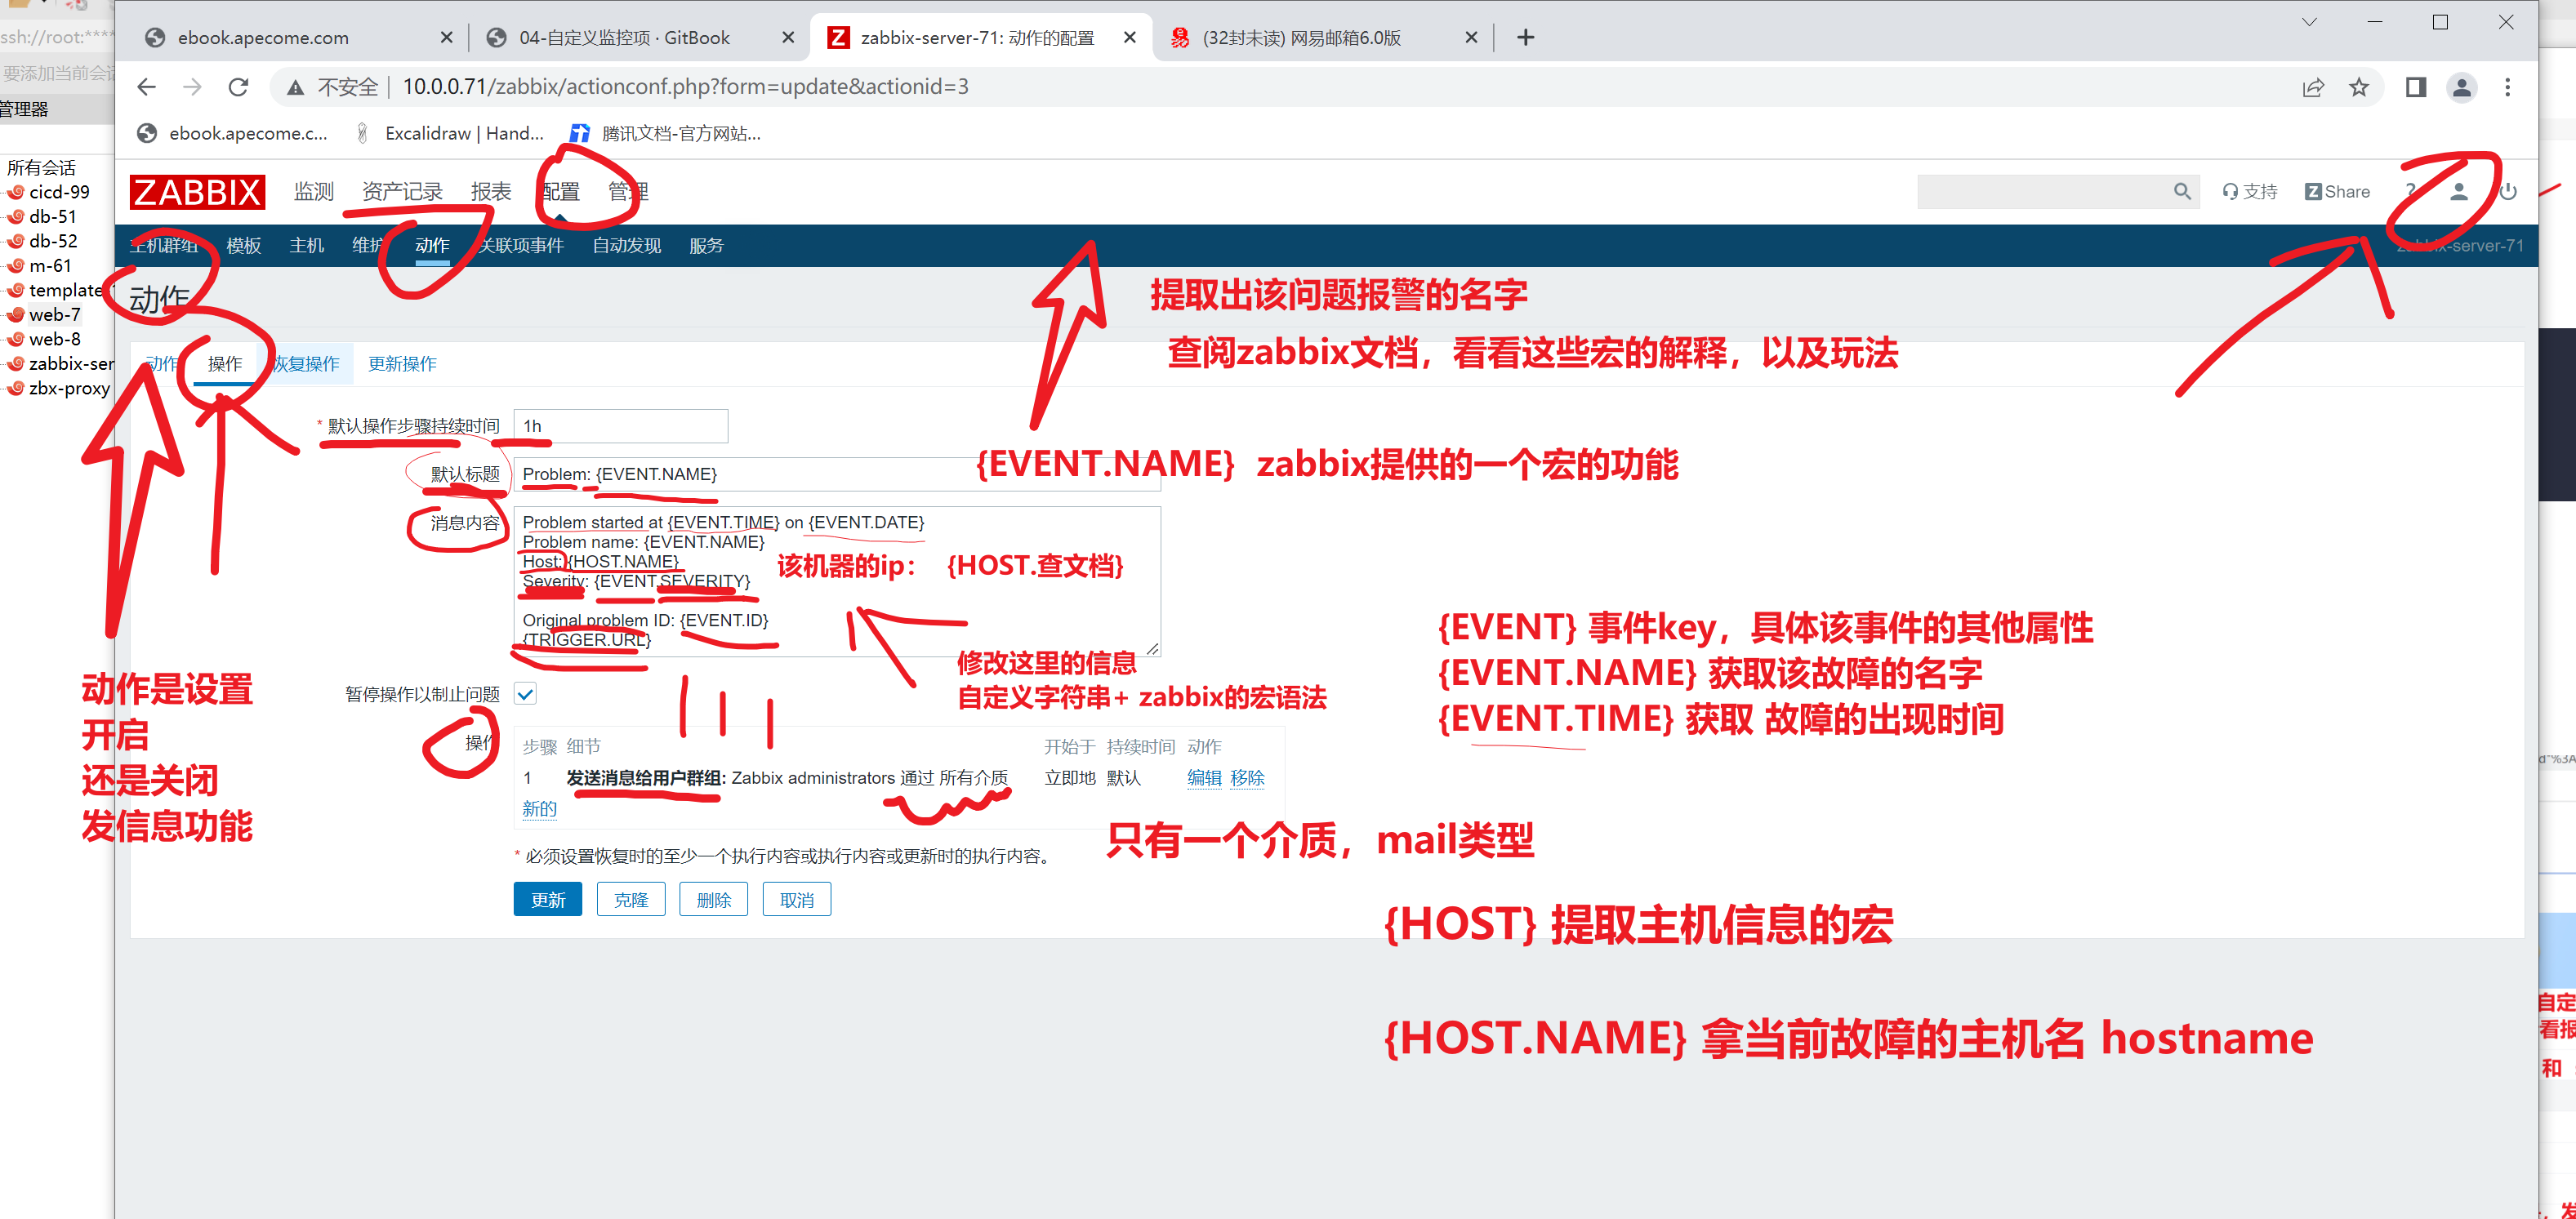This screenshot has height=1219, width=2576.
Task: Open the Chrome three-dot menu
Action: click(2507, 87)
